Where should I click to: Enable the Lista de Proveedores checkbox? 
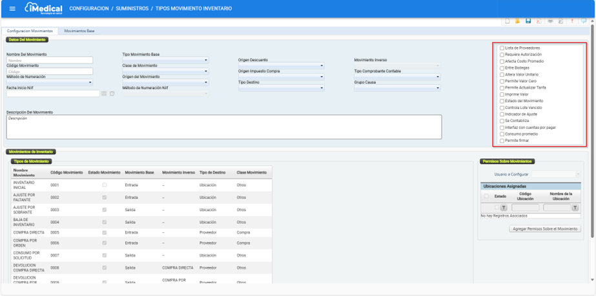coord(502,48)
